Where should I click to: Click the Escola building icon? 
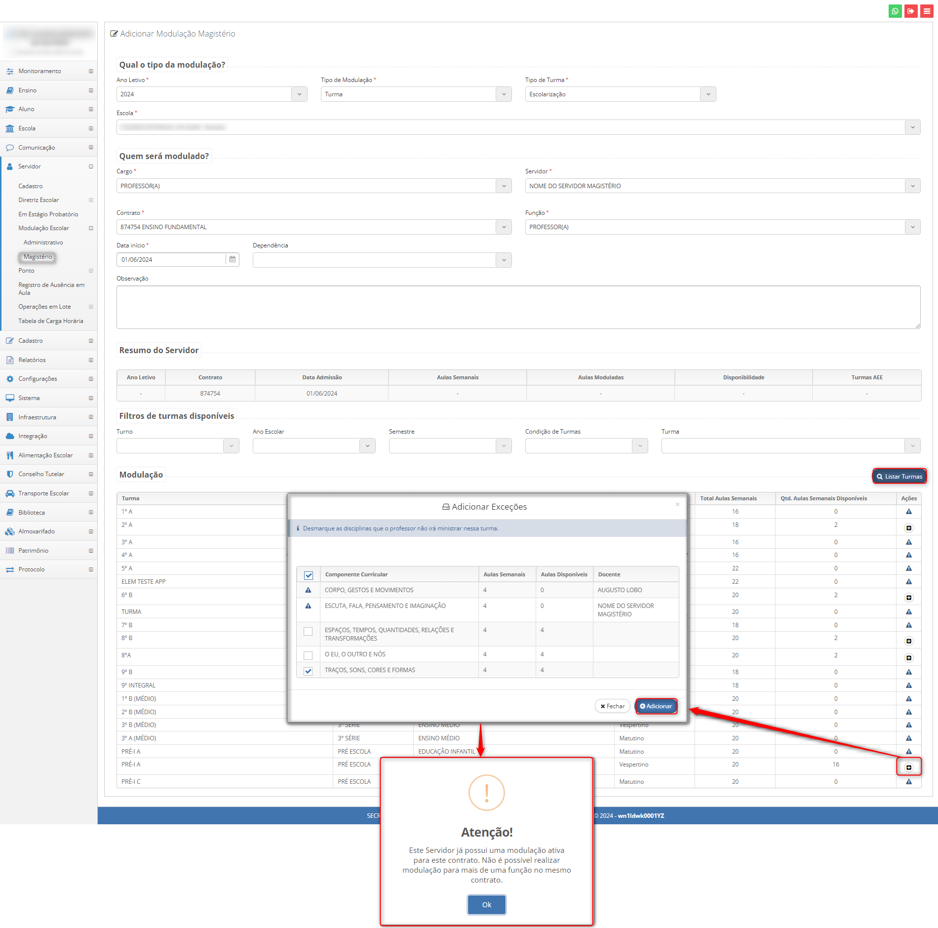(x=10, y=128)
